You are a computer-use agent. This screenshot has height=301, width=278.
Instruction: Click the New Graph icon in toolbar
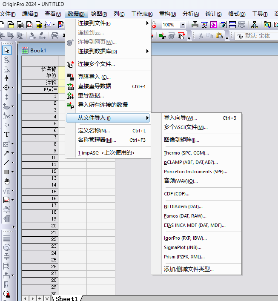(29, 25)
